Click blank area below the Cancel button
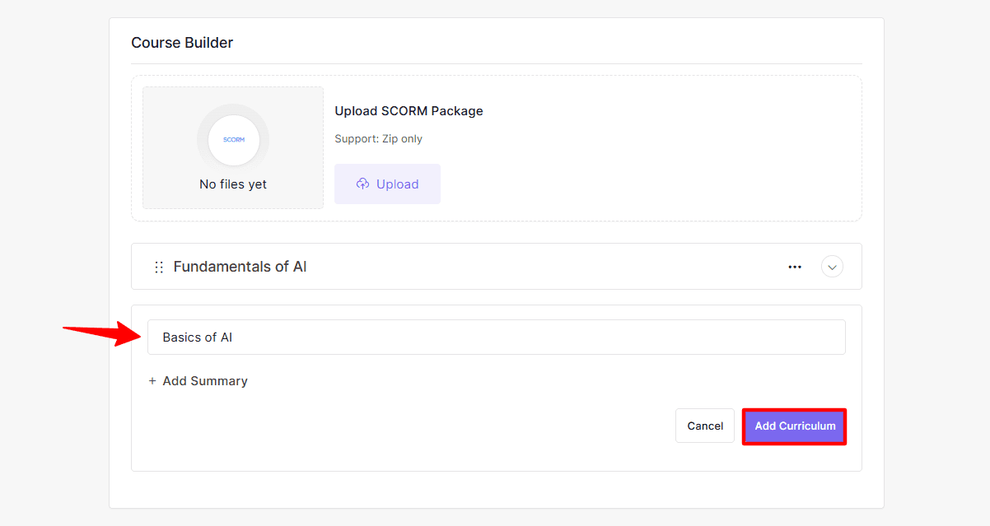990x526 pixels. click(705, 457)
